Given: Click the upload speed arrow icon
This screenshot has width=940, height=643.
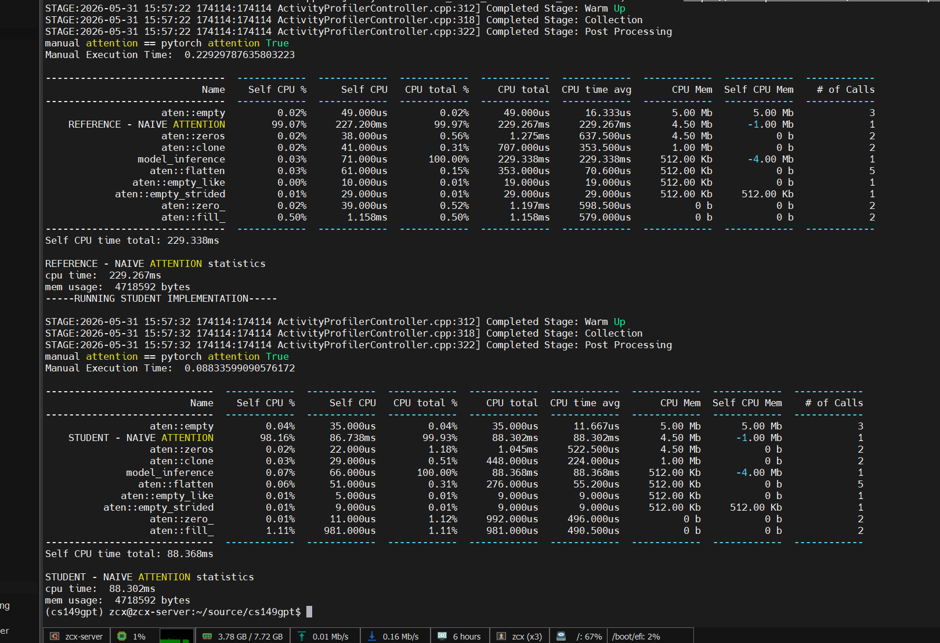Looking at the screenshot, I should coord(302,636).
